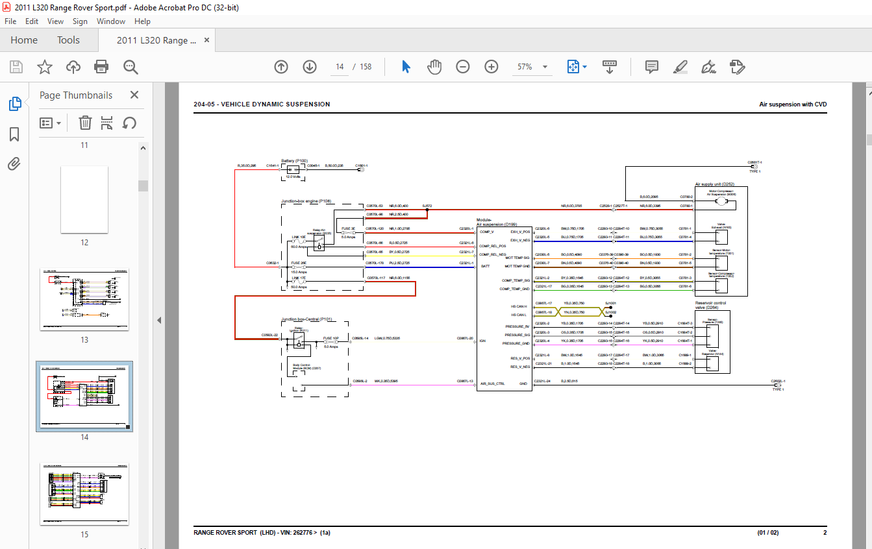Add a sticky note comment
This screenshot has height=549, width=872.
click(x=652, y=66)
